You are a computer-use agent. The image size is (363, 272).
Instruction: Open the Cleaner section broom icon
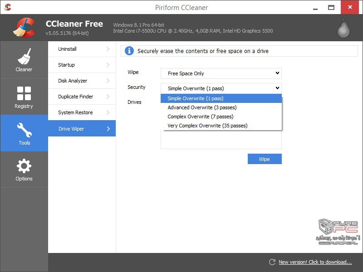[24, 57]
